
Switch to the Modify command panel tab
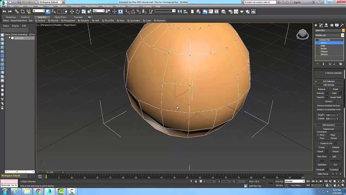pos(321,25)
